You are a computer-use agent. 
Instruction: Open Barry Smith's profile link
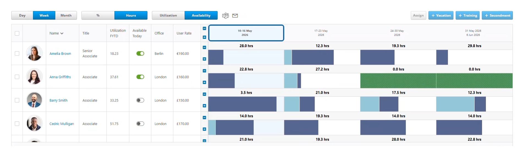coord(58,100)
